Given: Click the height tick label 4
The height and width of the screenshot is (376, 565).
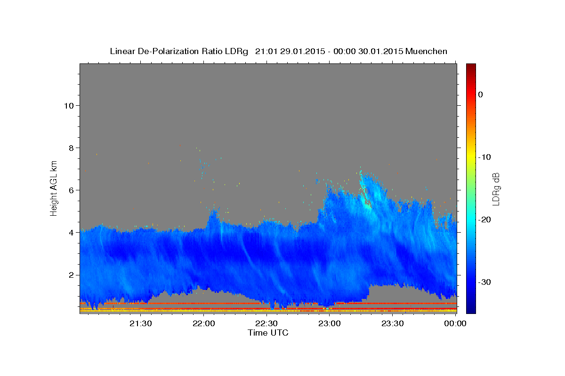Looking at the screenshot, I should (70, 232).
